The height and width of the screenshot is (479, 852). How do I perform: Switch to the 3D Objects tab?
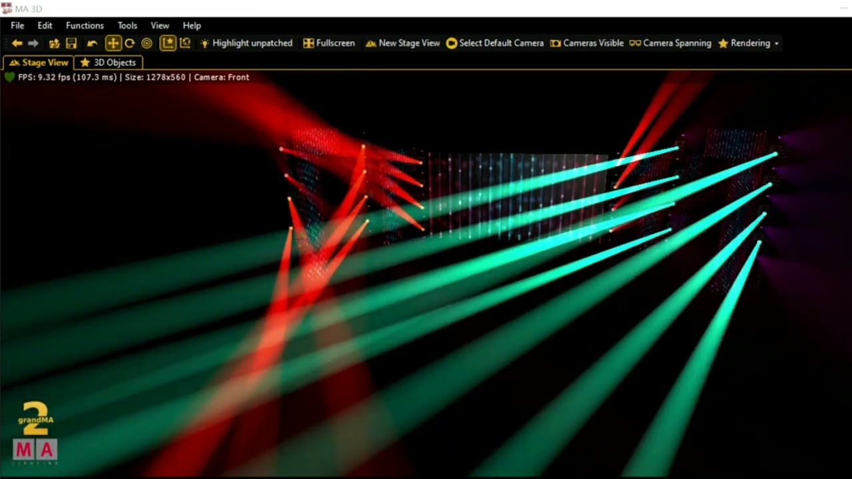108,63
